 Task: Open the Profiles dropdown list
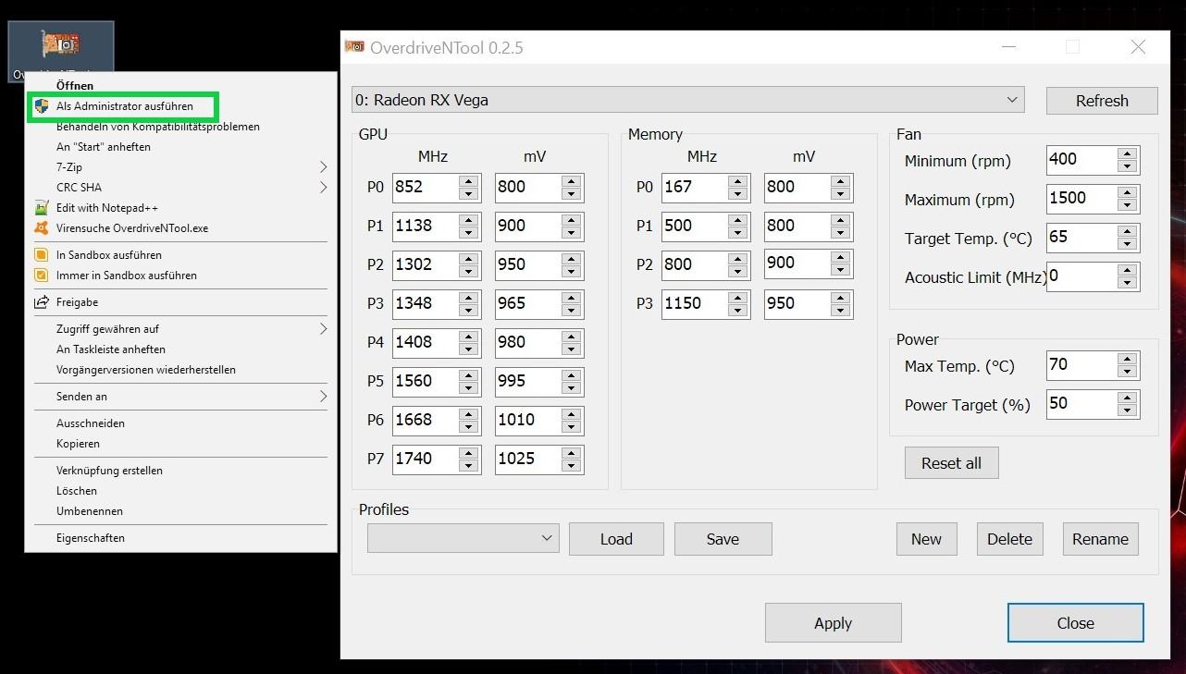coord(463,538)
